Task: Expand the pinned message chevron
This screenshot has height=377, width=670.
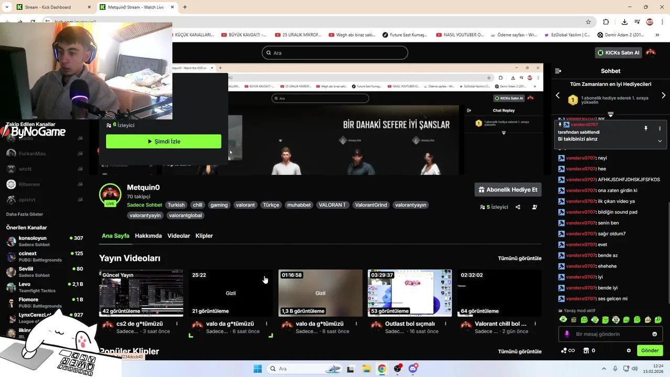Action: point(660,141)
